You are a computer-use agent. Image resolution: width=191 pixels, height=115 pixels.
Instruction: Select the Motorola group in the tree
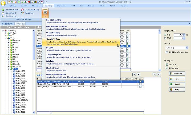[x=16, y=64]
